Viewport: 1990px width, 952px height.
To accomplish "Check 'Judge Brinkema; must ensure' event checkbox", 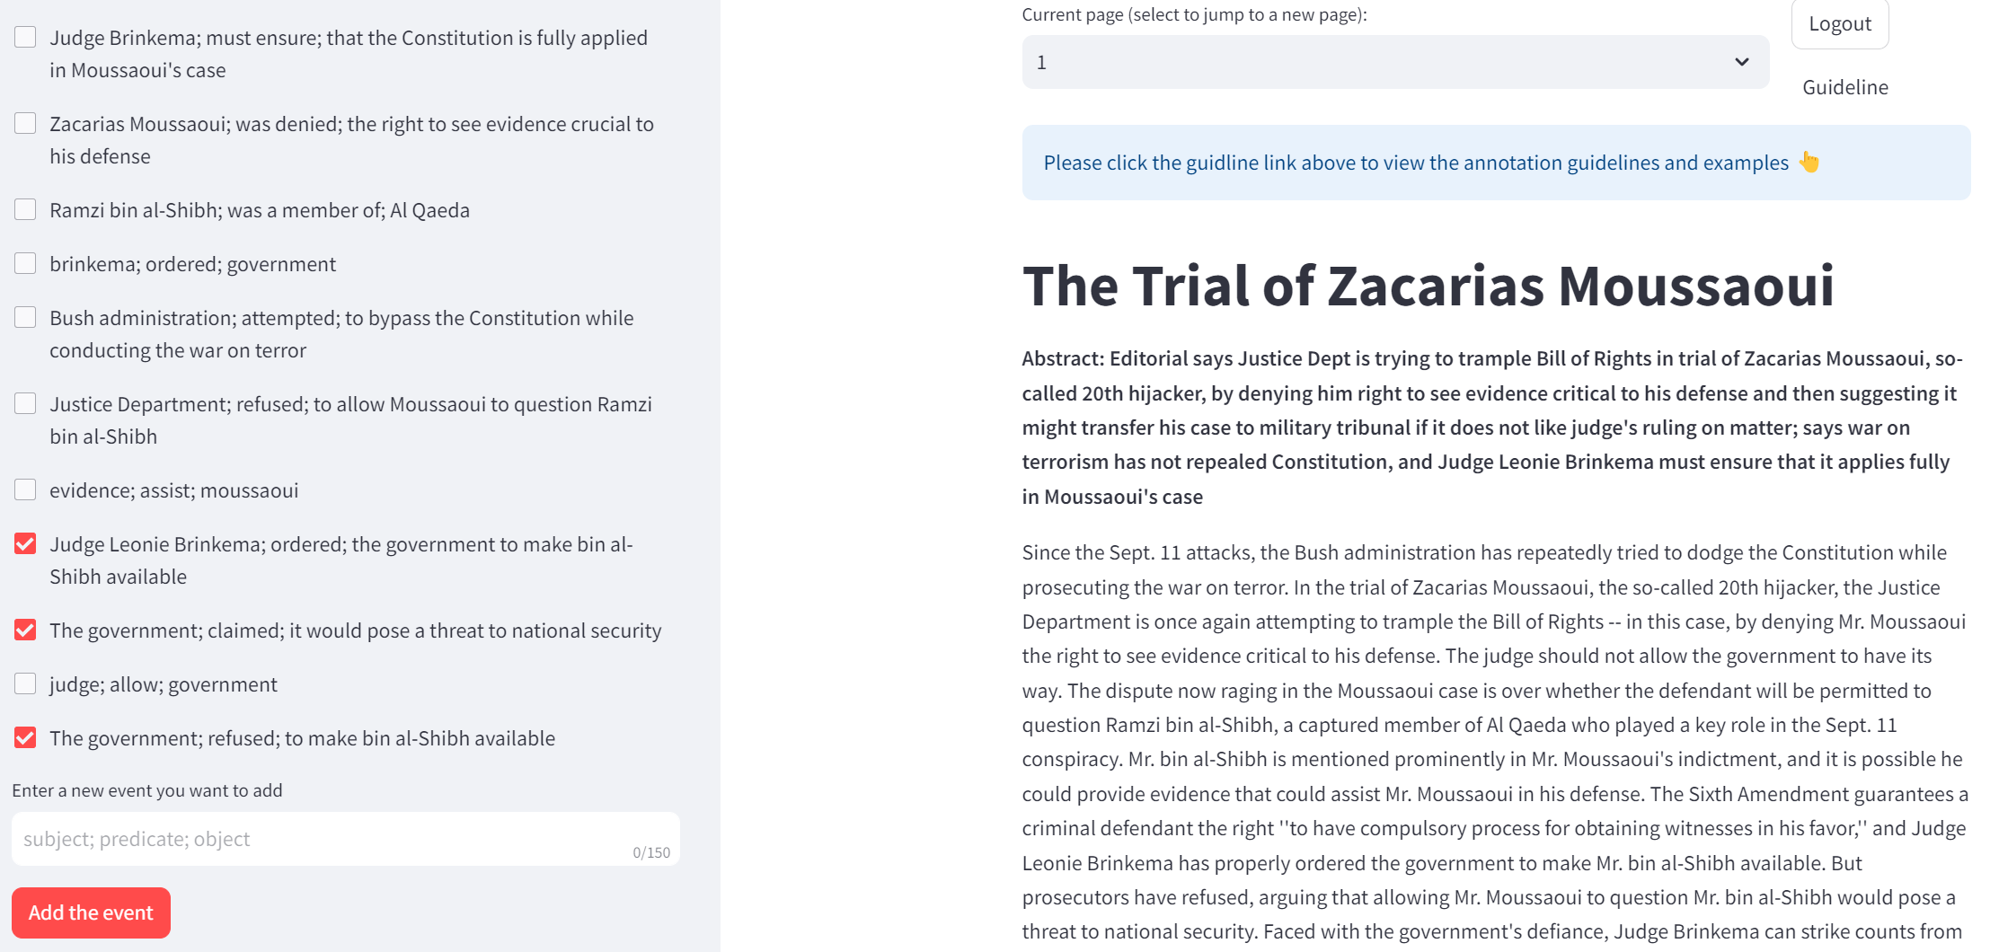I will coord(25,38).
